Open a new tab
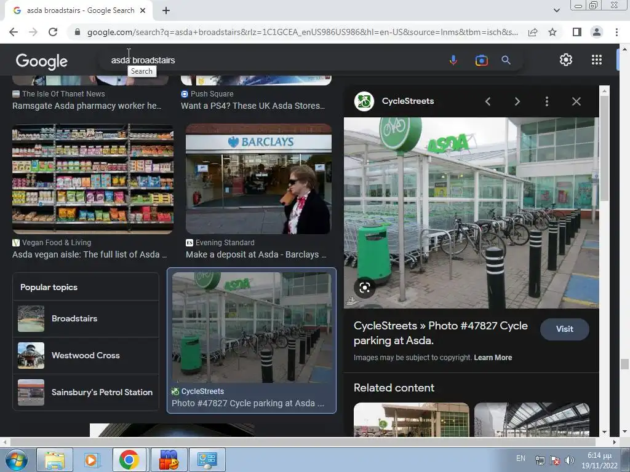The image size is (630, 472). 166,11
